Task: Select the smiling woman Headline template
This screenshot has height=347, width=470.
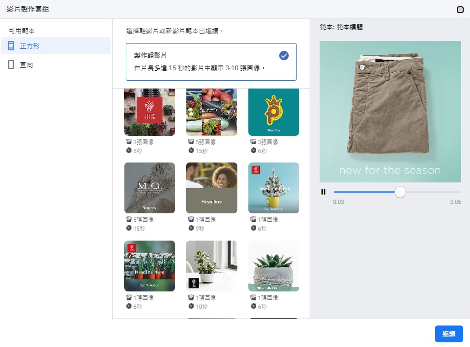Action: point(211,188)
